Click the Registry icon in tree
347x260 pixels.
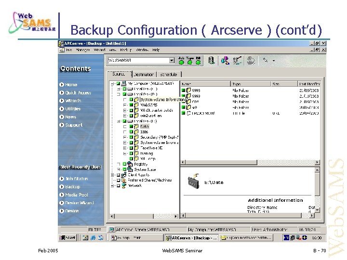click(x=130, y=164)
